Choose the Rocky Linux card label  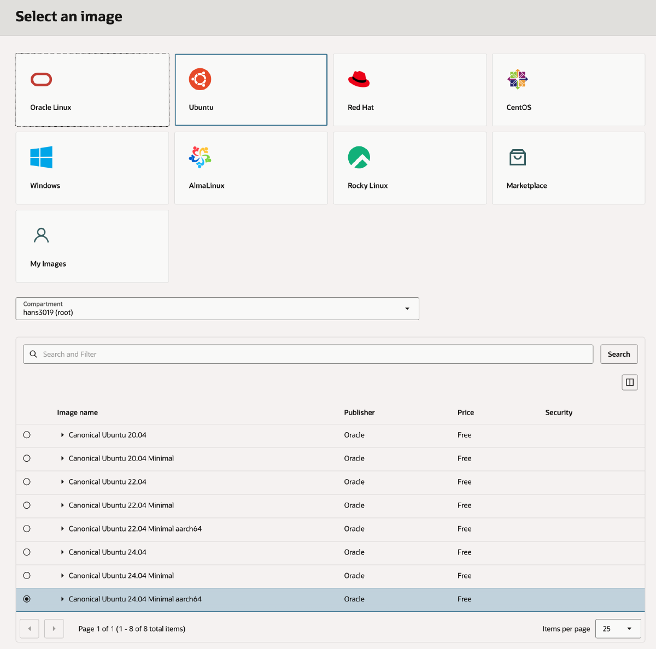pyautogui.click(x=368, y=186)
